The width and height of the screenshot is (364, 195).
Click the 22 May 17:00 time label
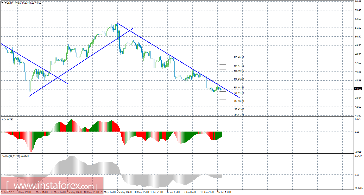(108, 192)
